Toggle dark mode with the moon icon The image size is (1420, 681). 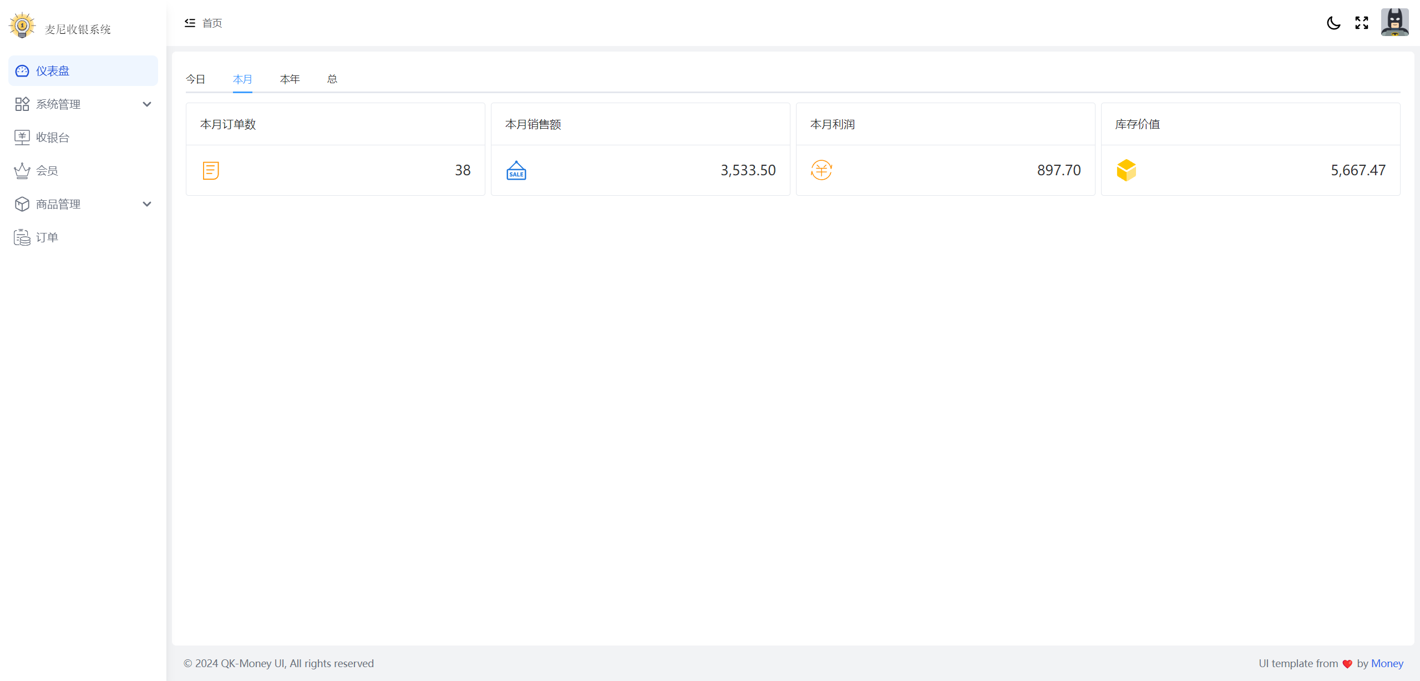pos(1333,23)
